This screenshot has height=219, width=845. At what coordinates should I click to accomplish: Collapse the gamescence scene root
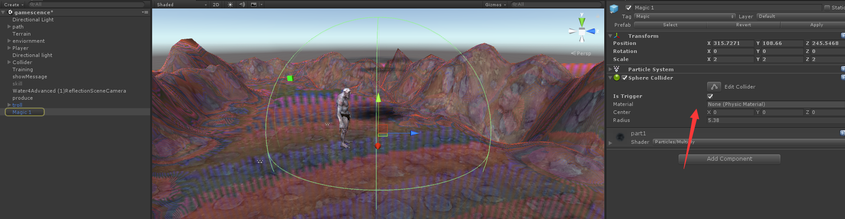click(3, 12)
